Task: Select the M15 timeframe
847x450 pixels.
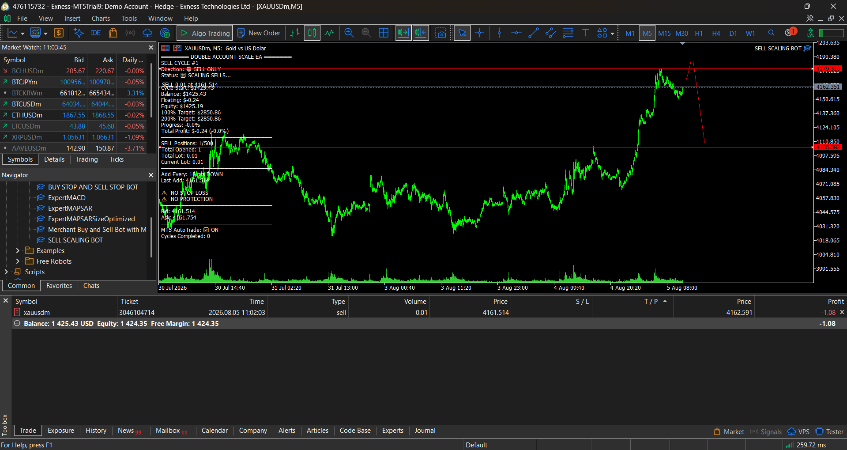Action: pyautogui.click(x=664, y=34)
